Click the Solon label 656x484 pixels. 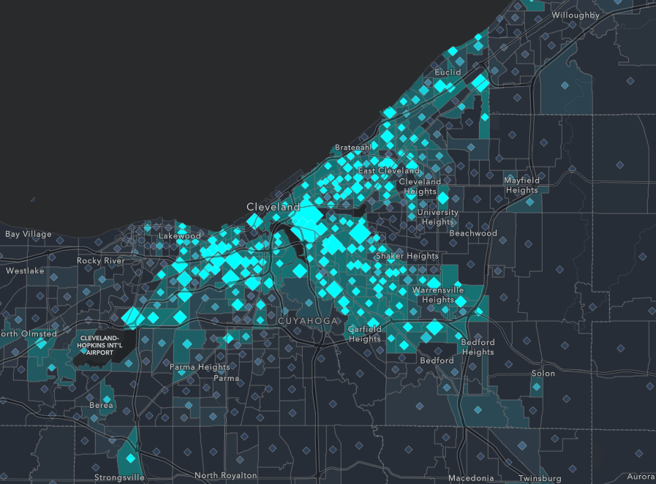(543, 373)
